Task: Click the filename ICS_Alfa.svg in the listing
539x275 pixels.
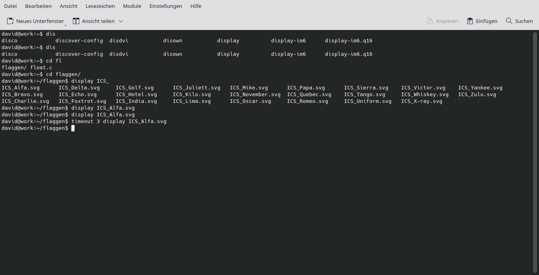Action: (21, 87)
